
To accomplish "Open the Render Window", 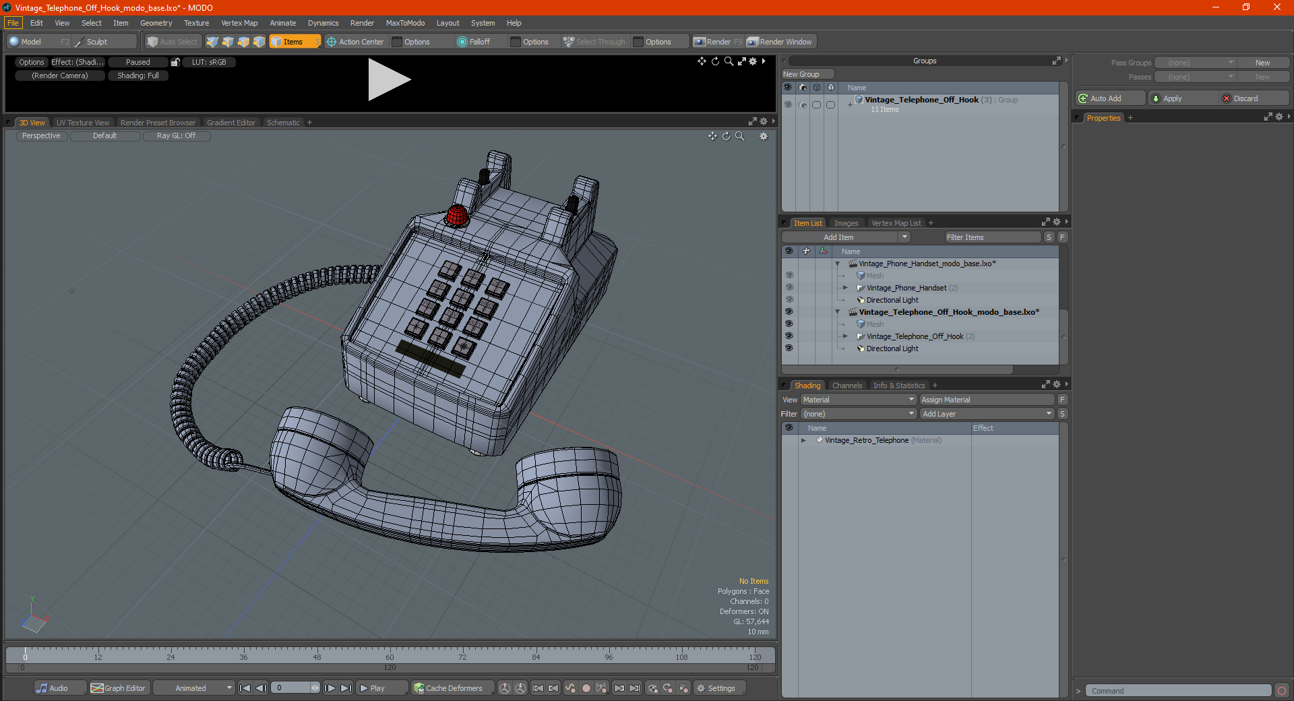I will click(780, 42).
